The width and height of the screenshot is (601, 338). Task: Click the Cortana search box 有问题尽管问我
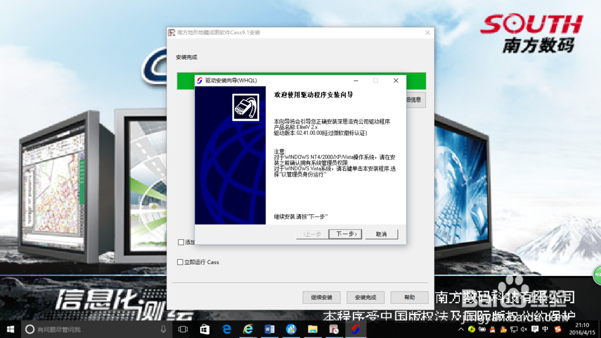96,329
